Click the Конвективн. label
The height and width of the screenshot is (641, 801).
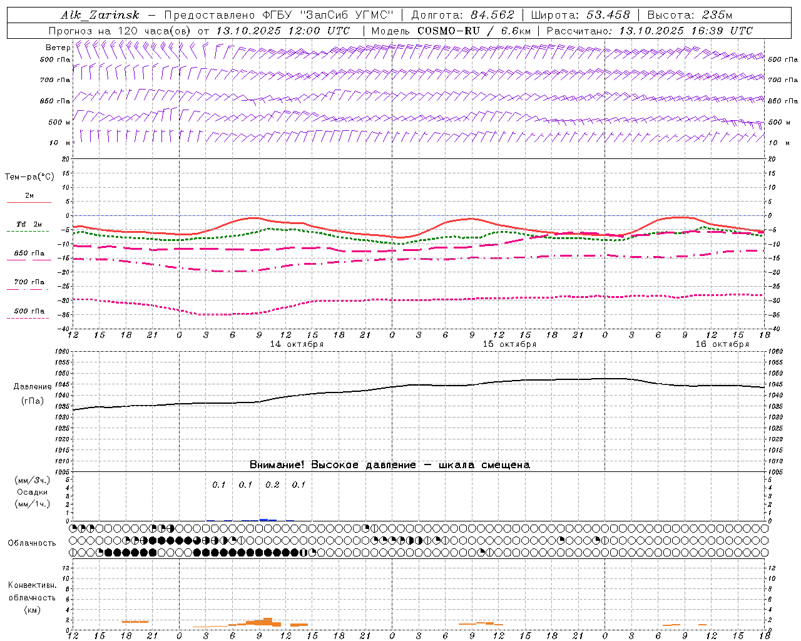tap(33, 585)
